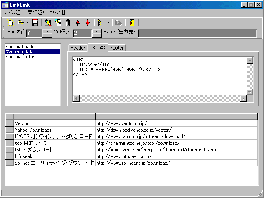
Task: Decrease the Col value with down spinner
Action: point(97,35)
